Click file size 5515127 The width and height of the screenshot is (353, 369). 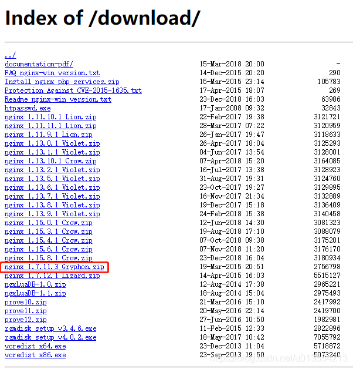327,276
